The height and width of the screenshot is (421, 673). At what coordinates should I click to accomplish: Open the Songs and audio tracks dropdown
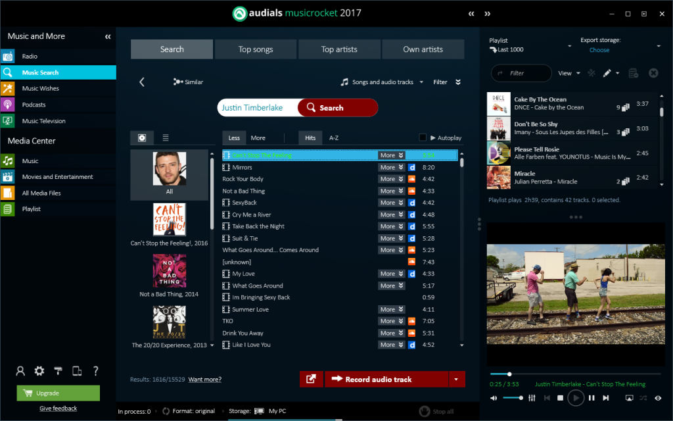pyautogui.click(x=382, y=82)
